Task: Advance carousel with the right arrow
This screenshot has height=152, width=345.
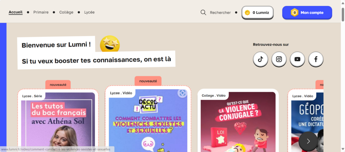Action: point(308,141)
